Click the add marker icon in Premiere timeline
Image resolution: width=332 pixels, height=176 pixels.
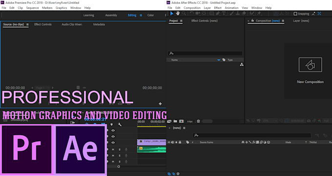click(112, 124)
